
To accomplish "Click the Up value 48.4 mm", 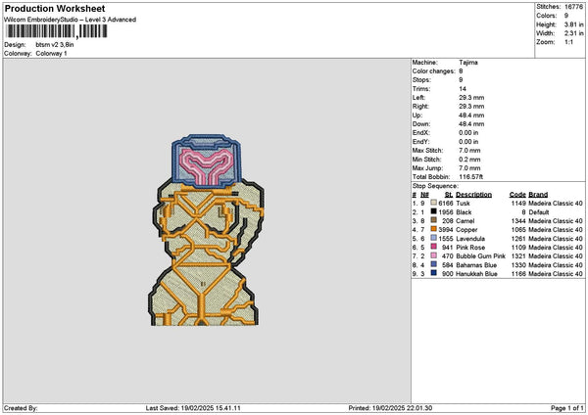I will [x=471, y=115].
